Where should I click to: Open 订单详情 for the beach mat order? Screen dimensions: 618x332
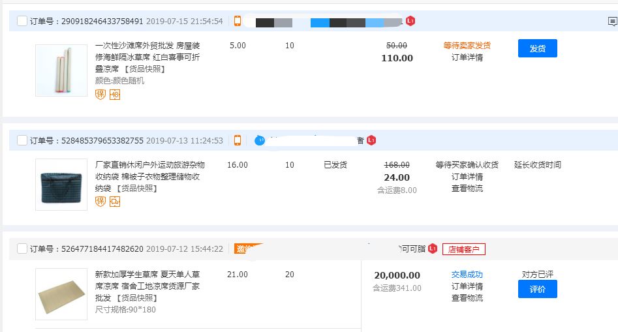tap(467, 57)
